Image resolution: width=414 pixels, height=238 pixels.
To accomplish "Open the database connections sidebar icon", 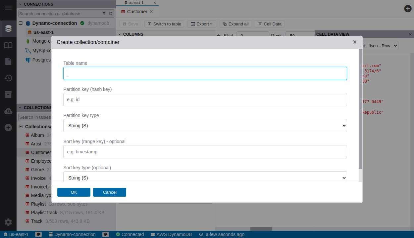I will pos(8,29).
